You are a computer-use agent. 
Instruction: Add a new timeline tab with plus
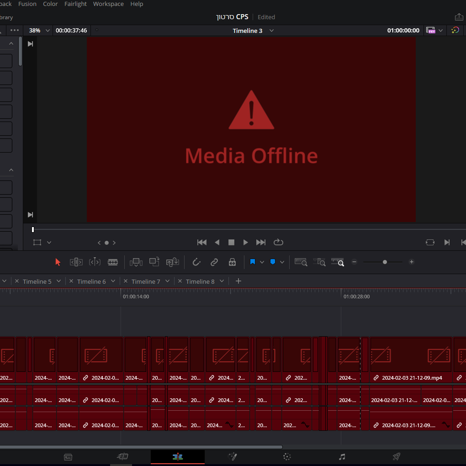tap(238, 281)
